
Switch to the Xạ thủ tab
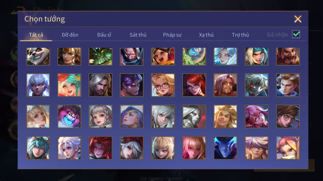206,35
